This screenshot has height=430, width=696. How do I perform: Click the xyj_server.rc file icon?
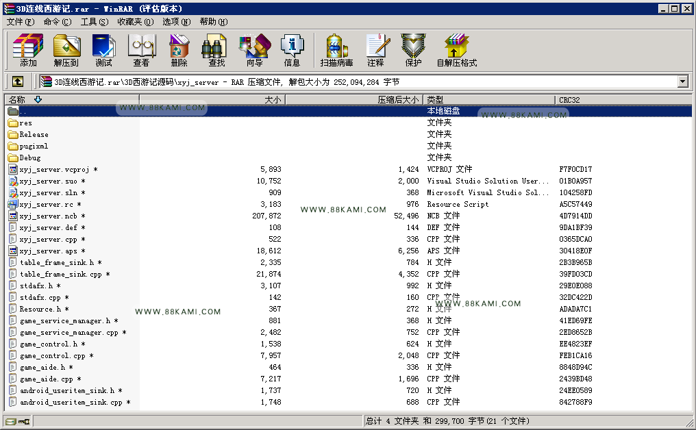13,204
